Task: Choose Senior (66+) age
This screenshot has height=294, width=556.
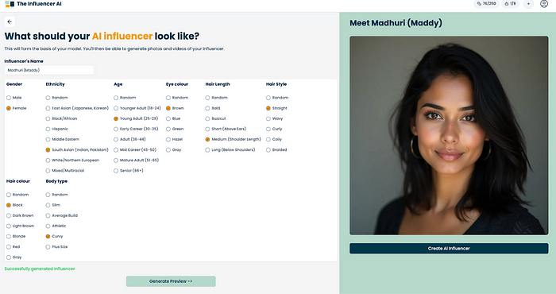Action: coord(129,171)
